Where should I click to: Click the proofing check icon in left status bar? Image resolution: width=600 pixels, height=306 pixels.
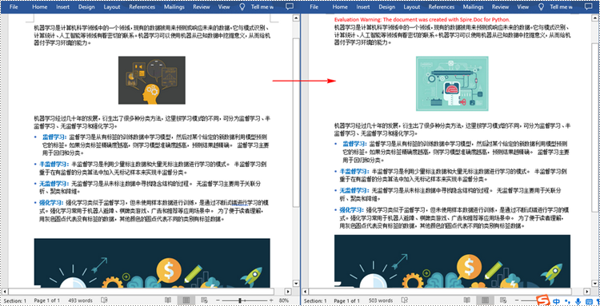(x=104, y=300)
